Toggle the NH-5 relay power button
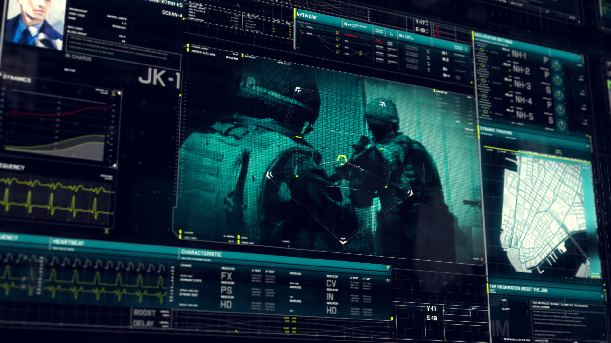 pos(562,124)
